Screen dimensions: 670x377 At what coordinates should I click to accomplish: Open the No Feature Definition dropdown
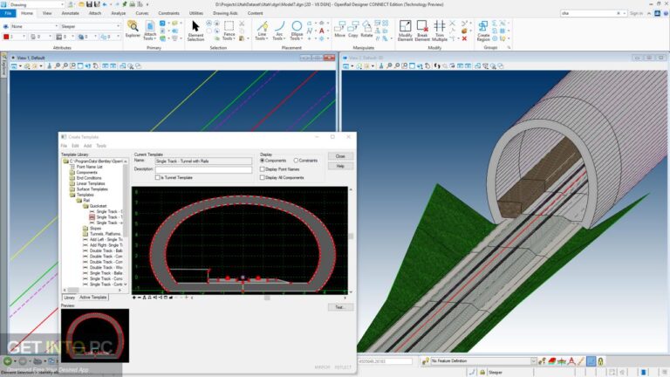point(533,361)
